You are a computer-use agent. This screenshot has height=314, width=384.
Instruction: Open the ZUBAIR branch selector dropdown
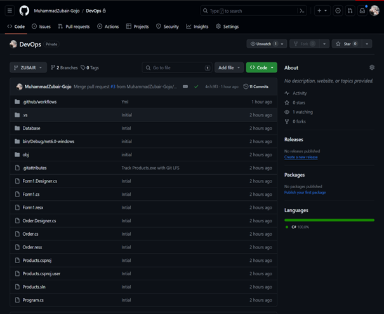coord(28,67)
